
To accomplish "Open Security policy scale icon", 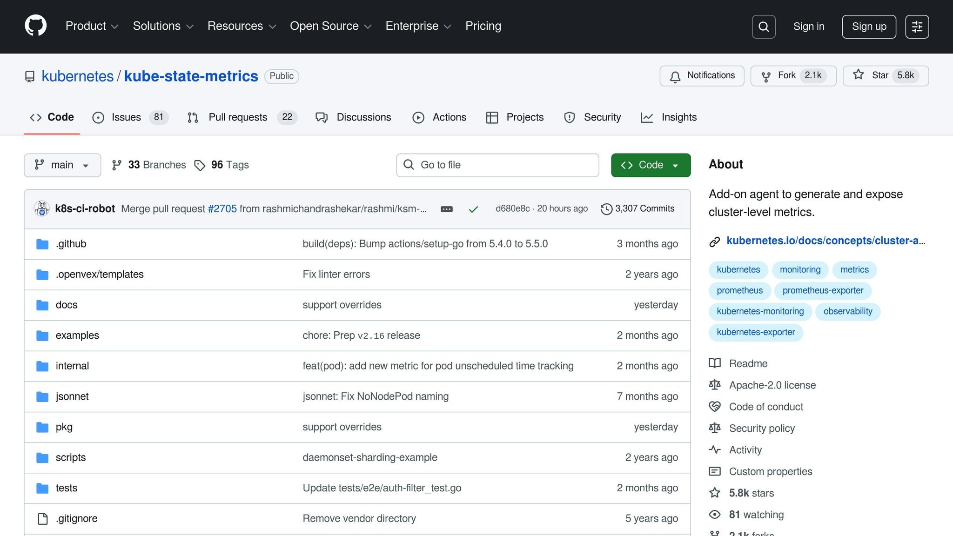I will (715, 429).
